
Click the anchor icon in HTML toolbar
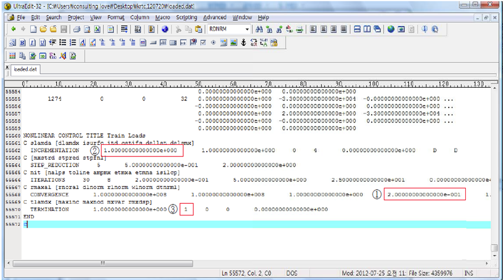(244, 43)
